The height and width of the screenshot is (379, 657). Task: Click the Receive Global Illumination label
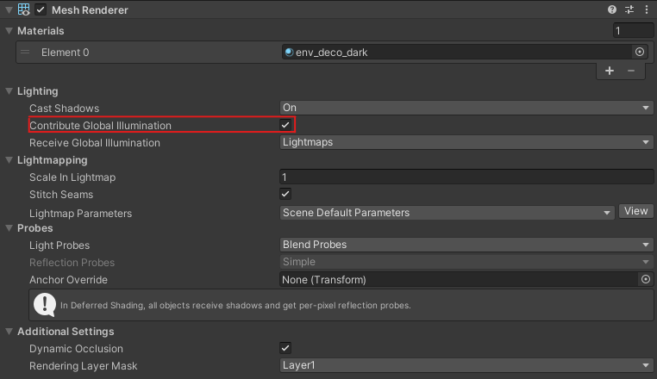pos(95,143)
